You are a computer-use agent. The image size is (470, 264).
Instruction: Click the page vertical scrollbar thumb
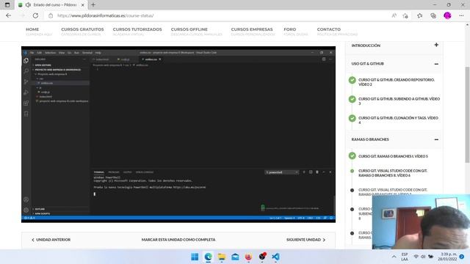(467, 114)
